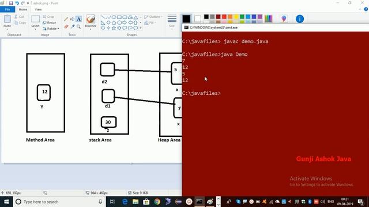Click the blue product alert info icon
Viewport: 369px width, 207px height.
(300, 19)
